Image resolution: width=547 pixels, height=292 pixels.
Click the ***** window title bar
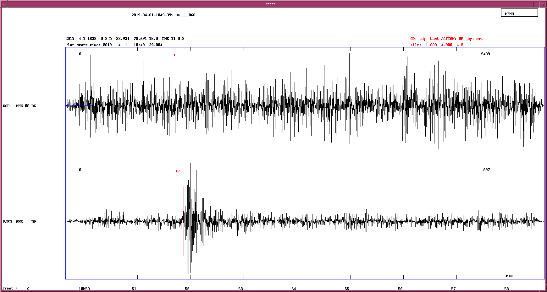click(270, 4)
